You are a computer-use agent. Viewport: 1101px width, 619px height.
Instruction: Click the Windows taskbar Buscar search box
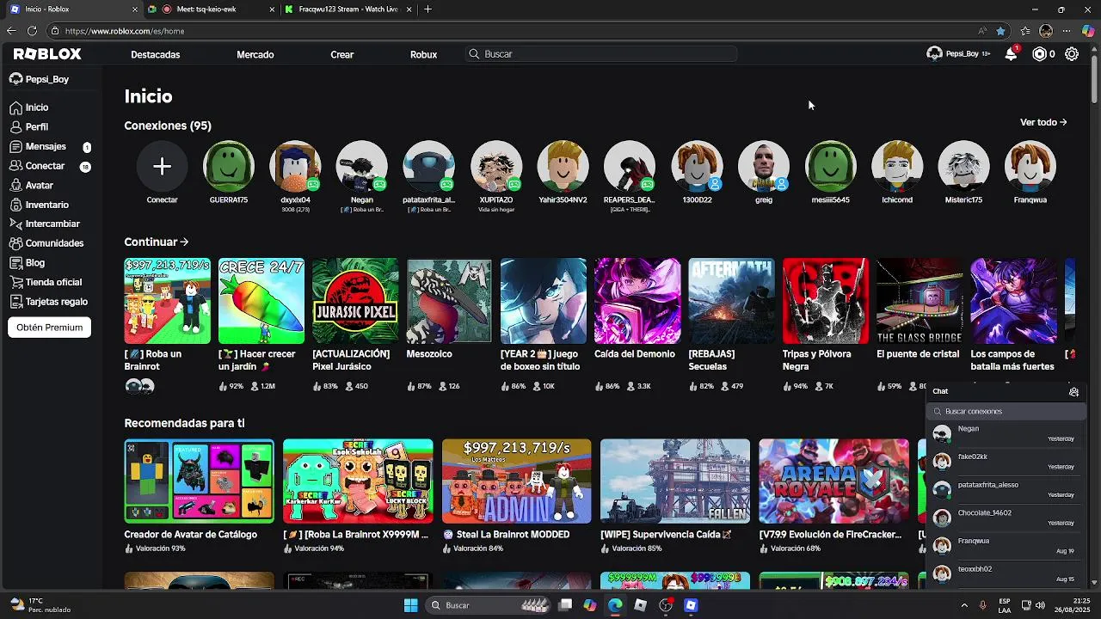point(489,605)
